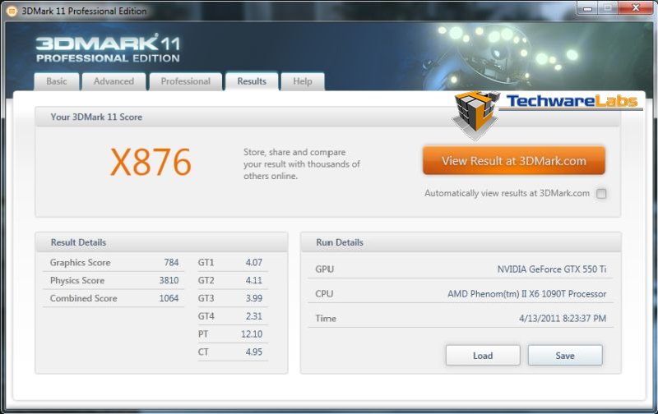Image resolution: width=658 pixels, height=414 pixels.
Task: Click the GT2 value 4.11
Action: tap(254, 280)
